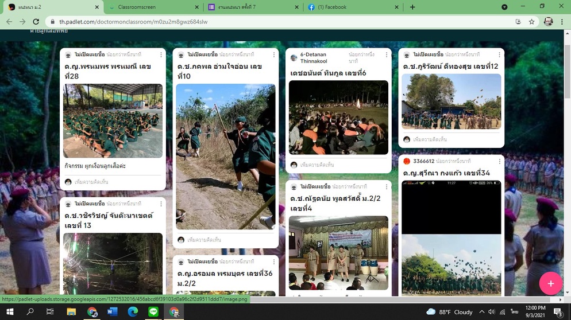Open options menu of วชิรวิชญ์ post
The height and width of the screenshot is (320, 571).
pyautogui.click(x=161, y=204)
